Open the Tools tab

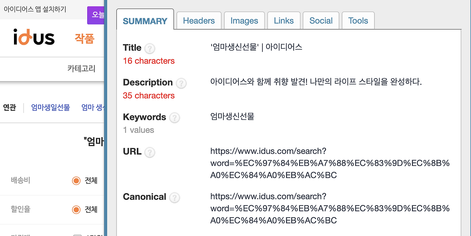click(x=358, y=21)
